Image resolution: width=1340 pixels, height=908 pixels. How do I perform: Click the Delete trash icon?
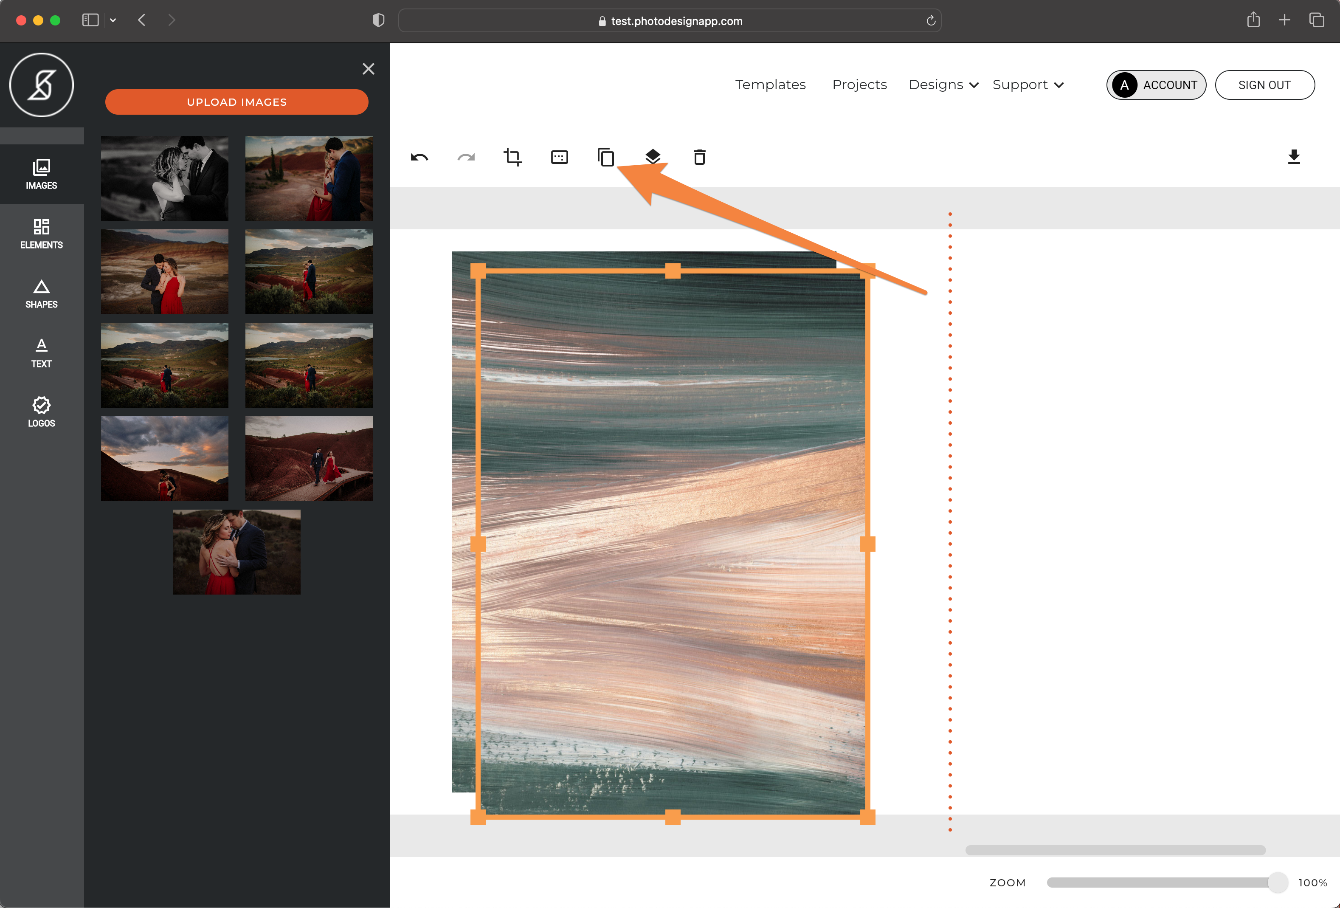[x=699, y=157]
